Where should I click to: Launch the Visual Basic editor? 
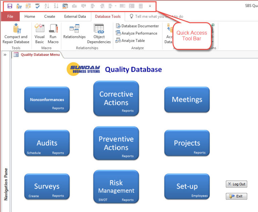(40, 34)
